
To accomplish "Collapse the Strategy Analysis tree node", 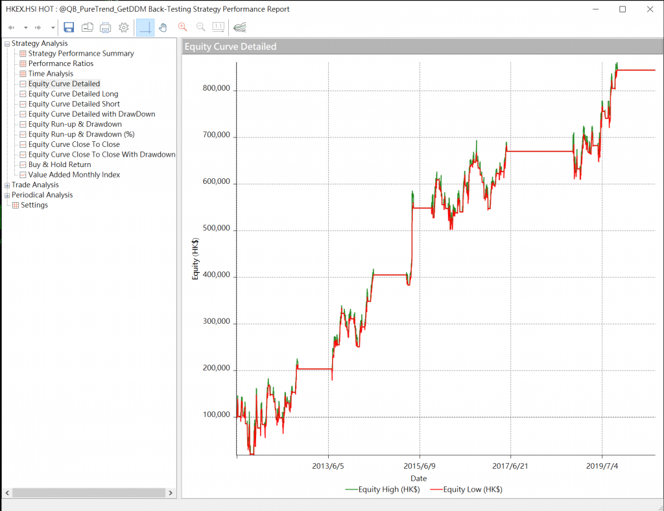I will coord(7,43).
